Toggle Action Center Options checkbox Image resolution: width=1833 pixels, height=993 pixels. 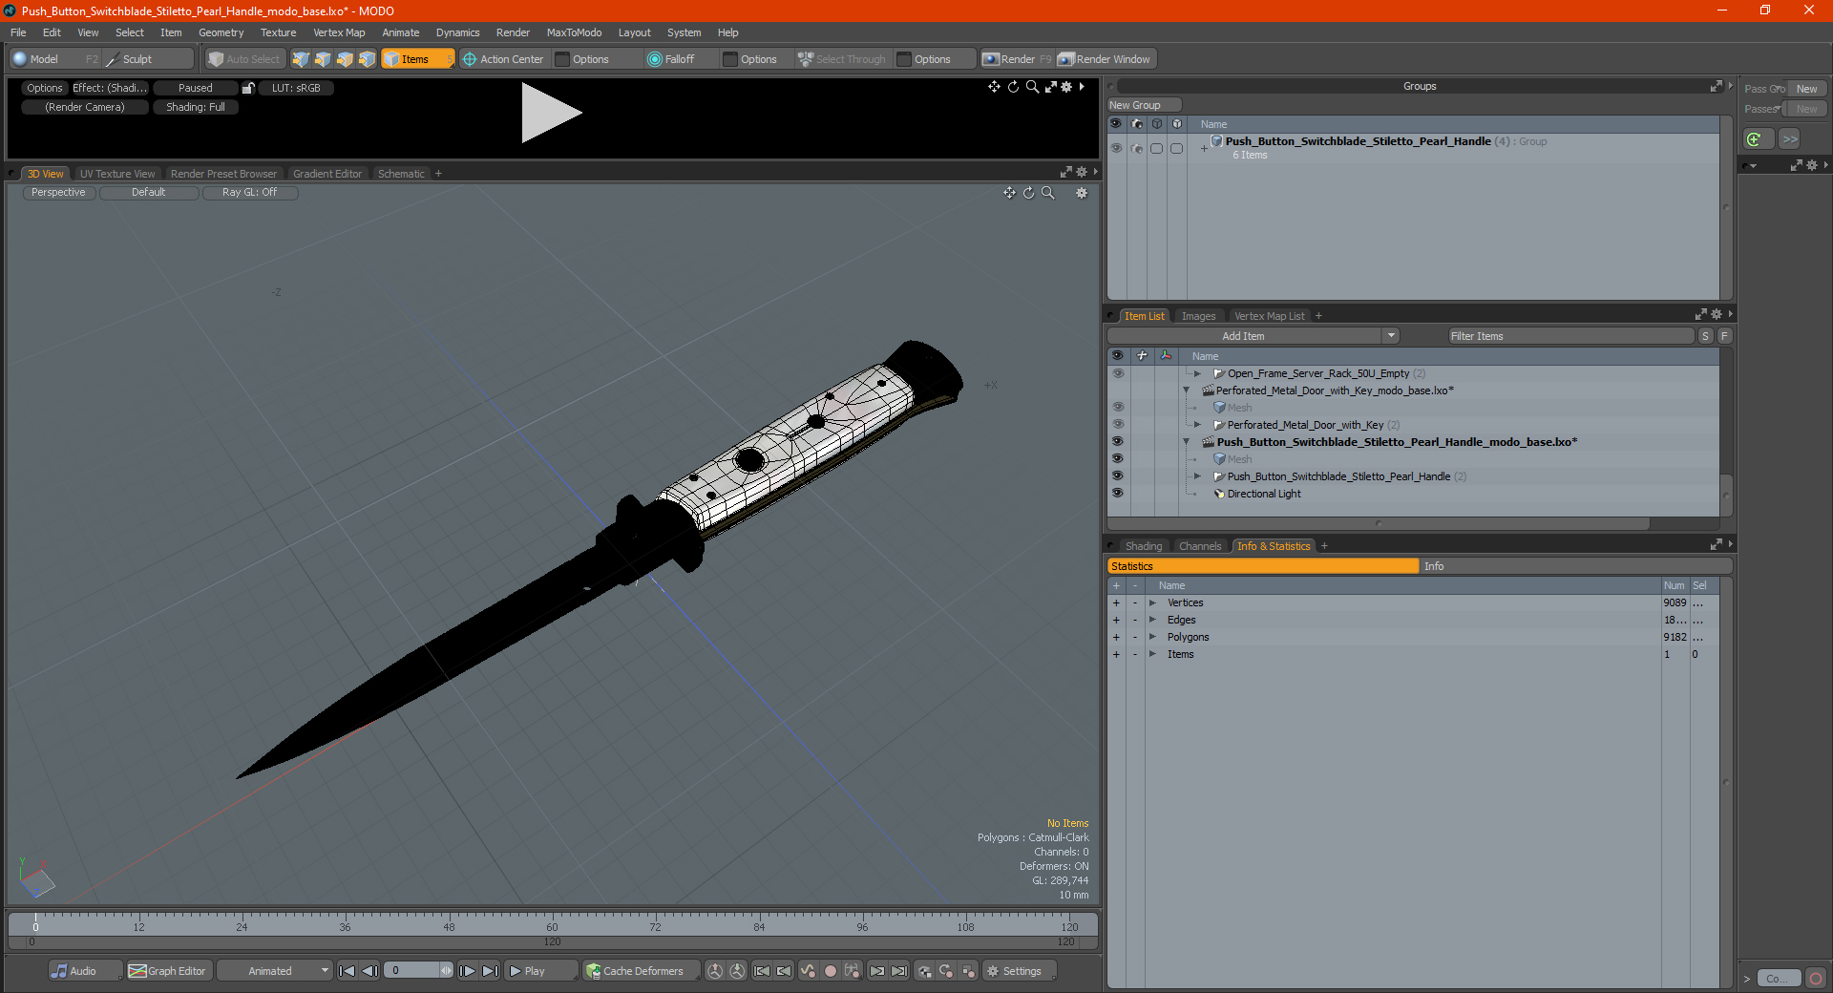562,59
